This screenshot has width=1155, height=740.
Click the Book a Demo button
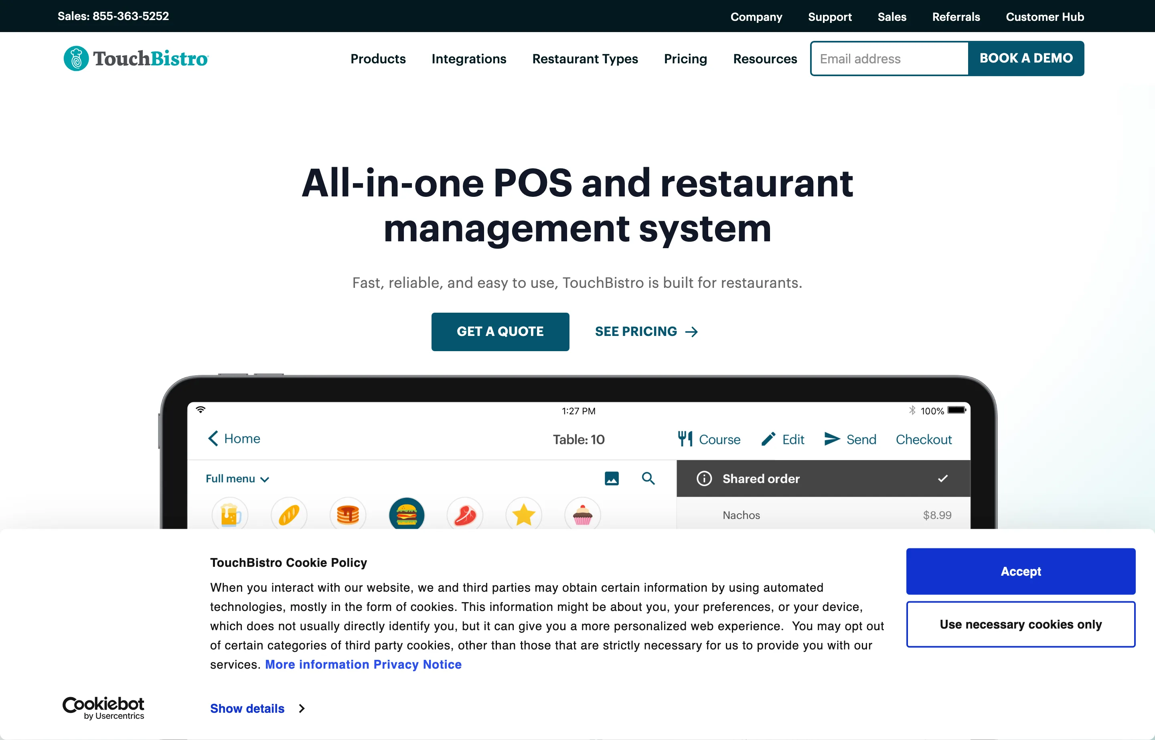pos(1026,58)
